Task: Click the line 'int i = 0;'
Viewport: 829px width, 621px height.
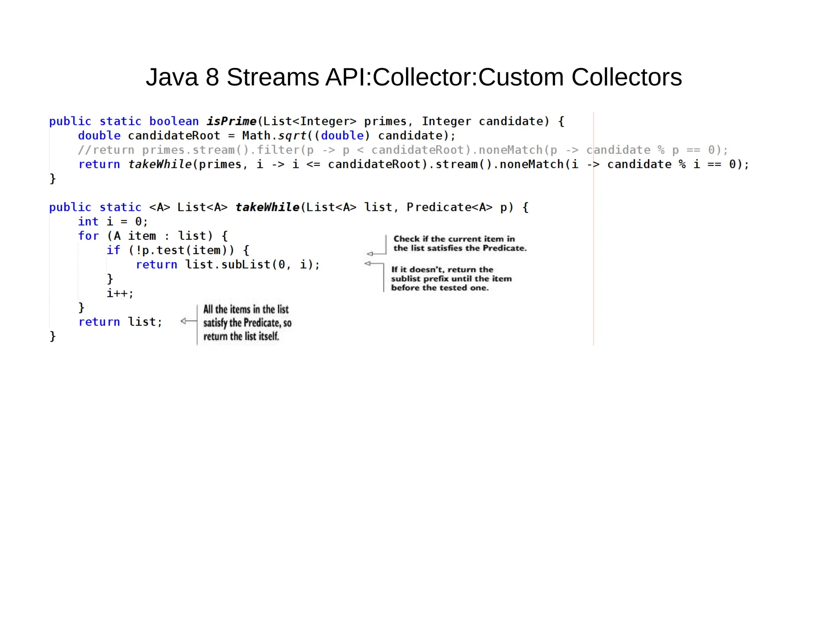Action: coord(113,222)
